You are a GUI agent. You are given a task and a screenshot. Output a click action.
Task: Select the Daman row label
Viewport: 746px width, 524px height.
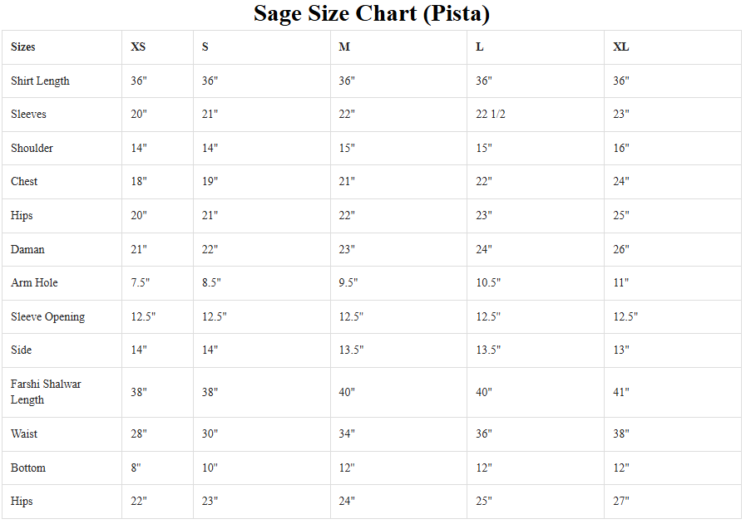[x=27, y=250]
